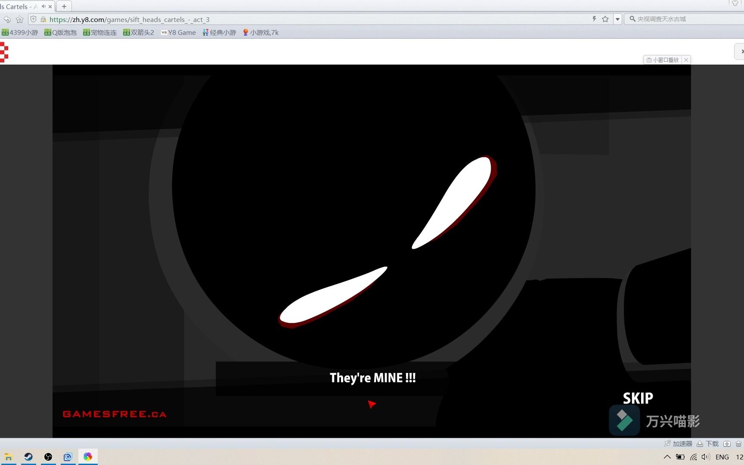Screen dimensions: 744x465
Task: Switch the ENG input language indicator
Action: pos(722,457)
